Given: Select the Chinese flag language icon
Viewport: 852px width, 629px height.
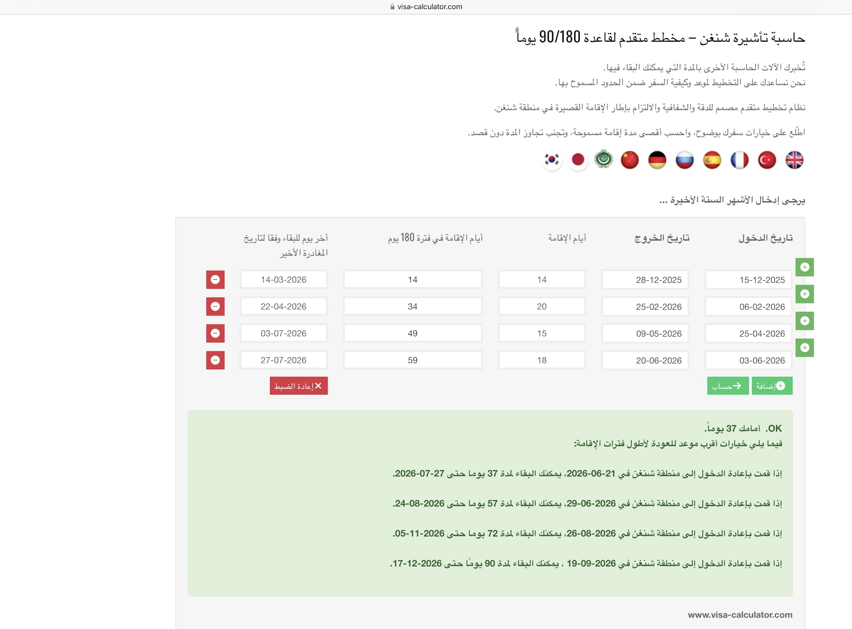Looking at the screenshot, I should 630,160.
